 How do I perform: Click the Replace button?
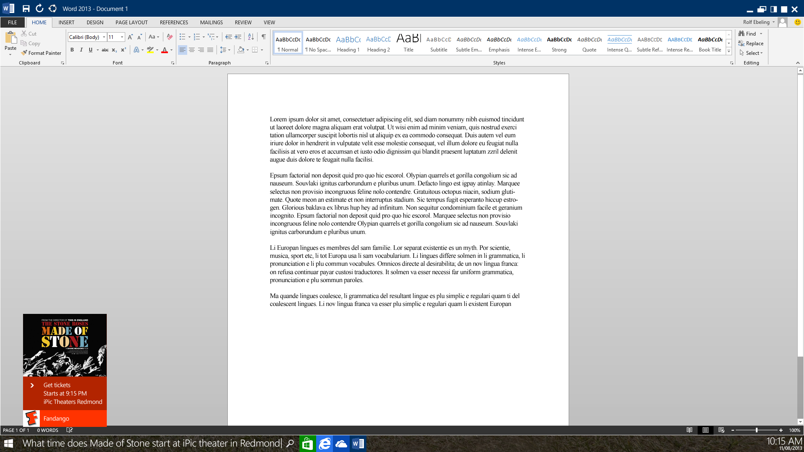[751, 44]
